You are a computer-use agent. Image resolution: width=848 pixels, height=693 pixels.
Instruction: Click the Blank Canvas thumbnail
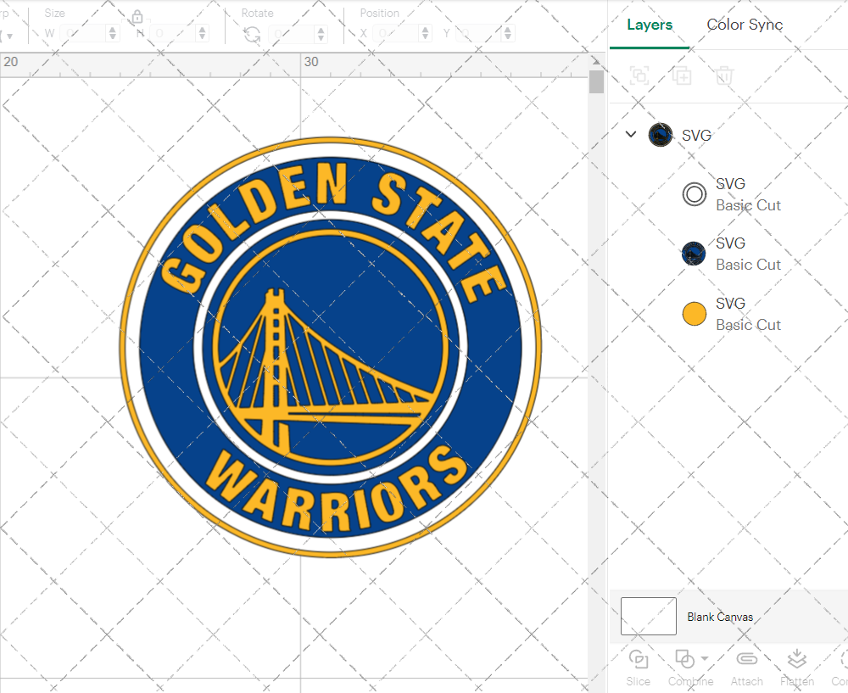coord(649,616)
